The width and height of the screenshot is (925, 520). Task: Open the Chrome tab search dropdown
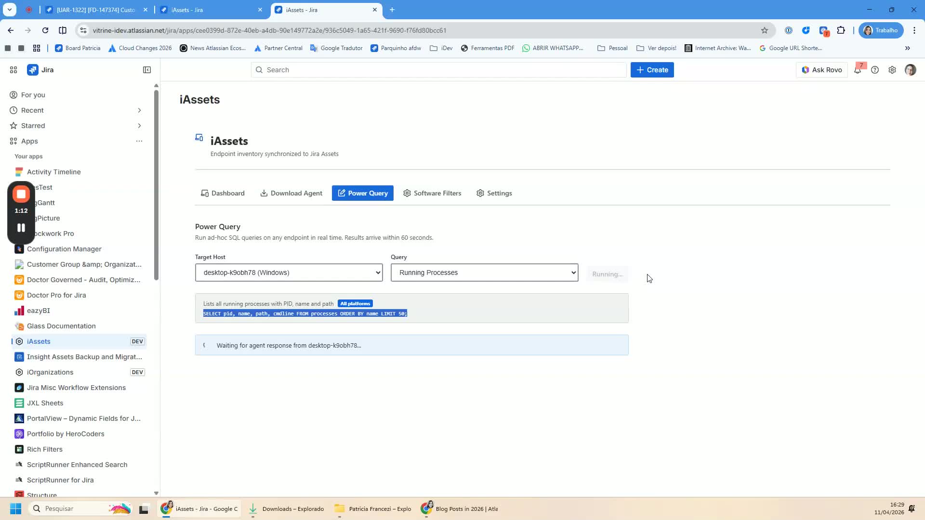click(x=10, y=10)
